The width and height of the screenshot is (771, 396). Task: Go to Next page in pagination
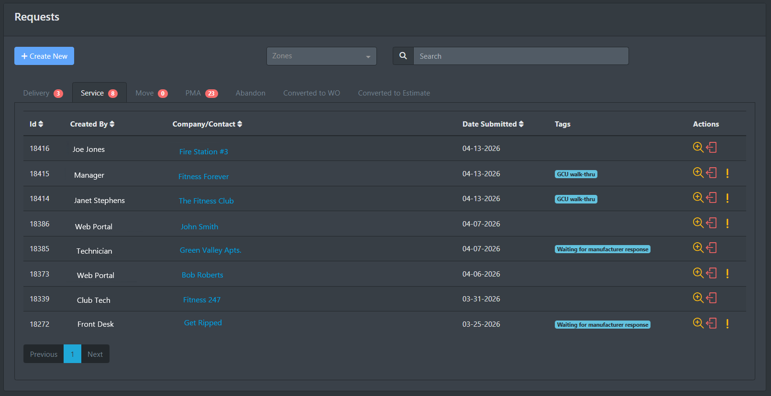point(95,354)
